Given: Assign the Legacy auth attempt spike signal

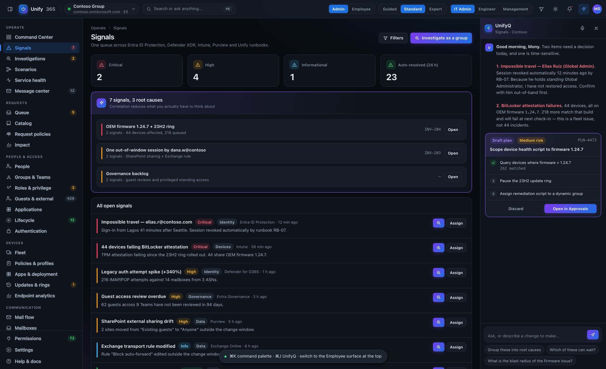Looking at the screenshot, I should (x=456, y=272).
